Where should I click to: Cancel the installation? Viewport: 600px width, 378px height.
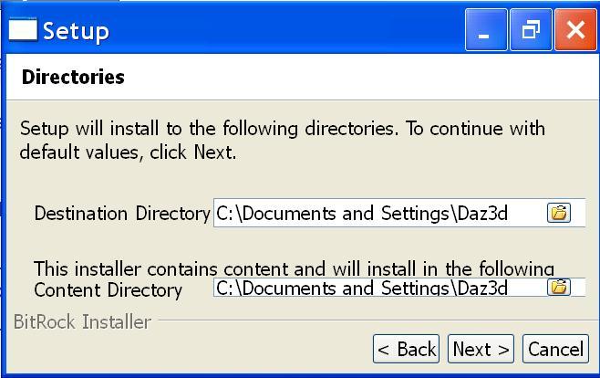(x=555, y=349)
